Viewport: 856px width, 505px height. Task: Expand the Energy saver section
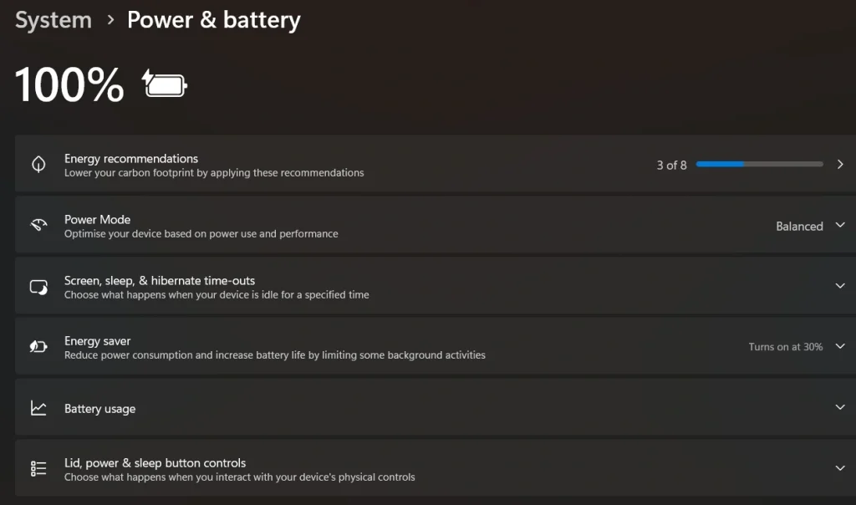[841, 346]
